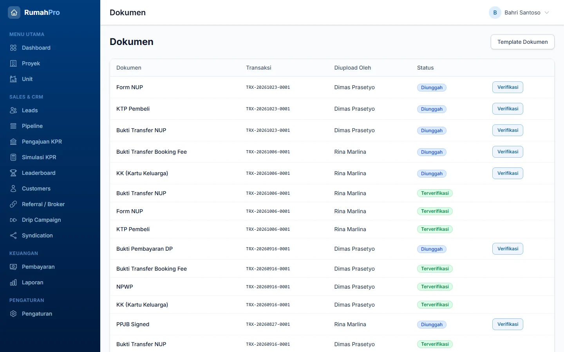Open Referral / Broker menu item

(50, 204)
